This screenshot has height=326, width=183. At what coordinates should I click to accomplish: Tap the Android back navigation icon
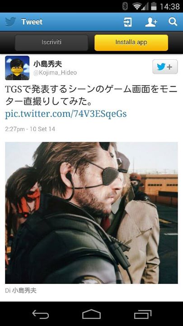point(41,314)
